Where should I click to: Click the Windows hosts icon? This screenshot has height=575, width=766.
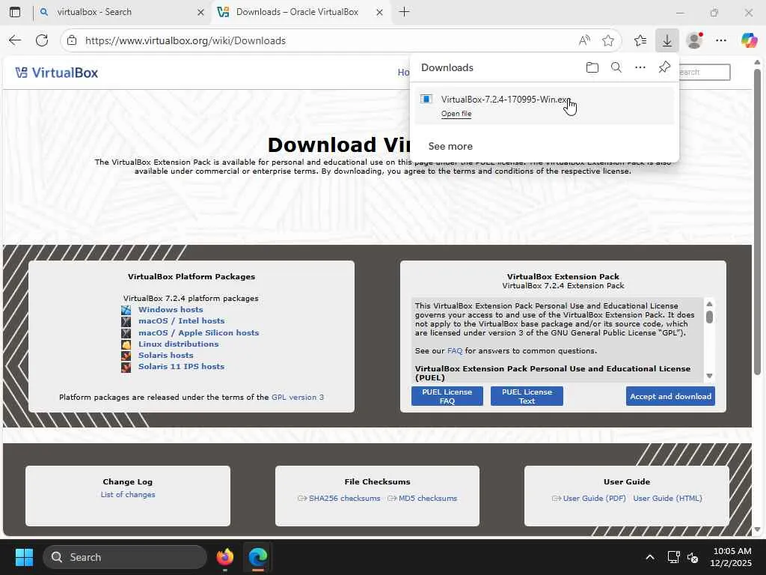click(126, 310)
